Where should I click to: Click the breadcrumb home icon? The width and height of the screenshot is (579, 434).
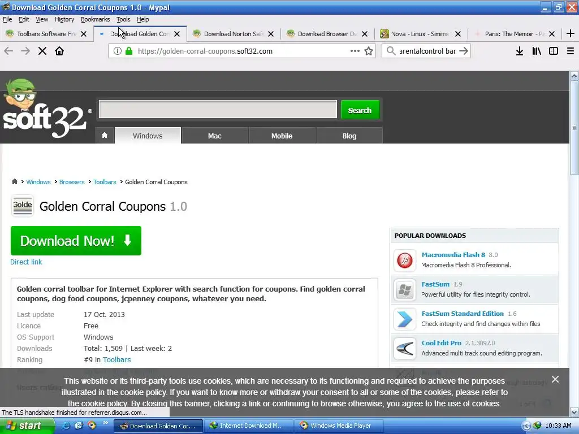coord(15,181)
